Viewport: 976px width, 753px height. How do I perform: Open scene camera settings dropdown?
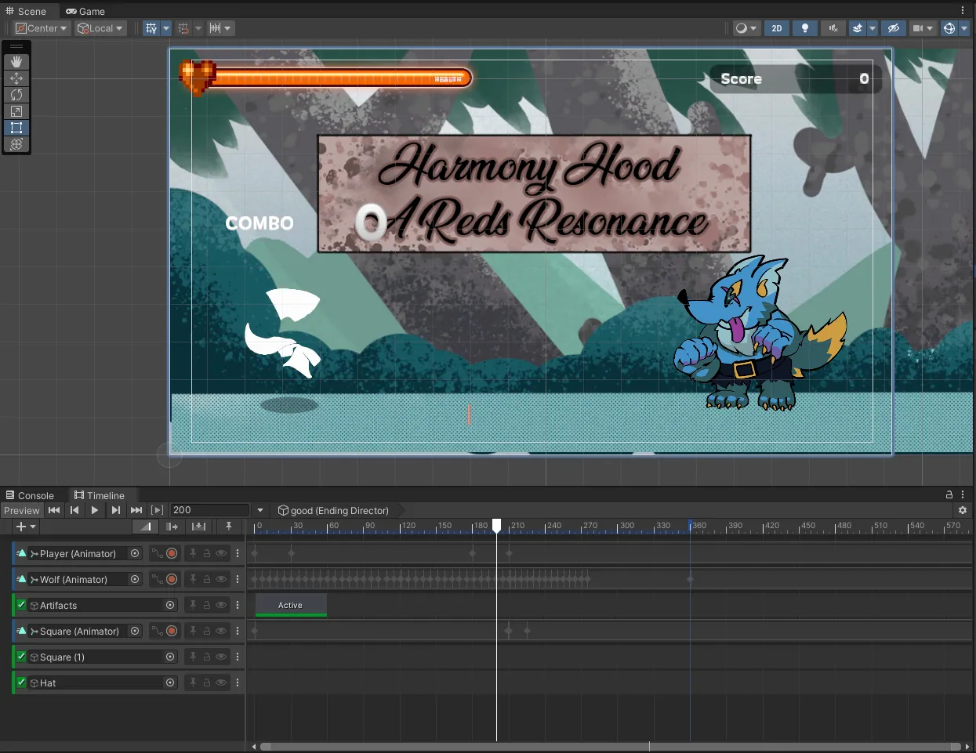tap(923, 28)
